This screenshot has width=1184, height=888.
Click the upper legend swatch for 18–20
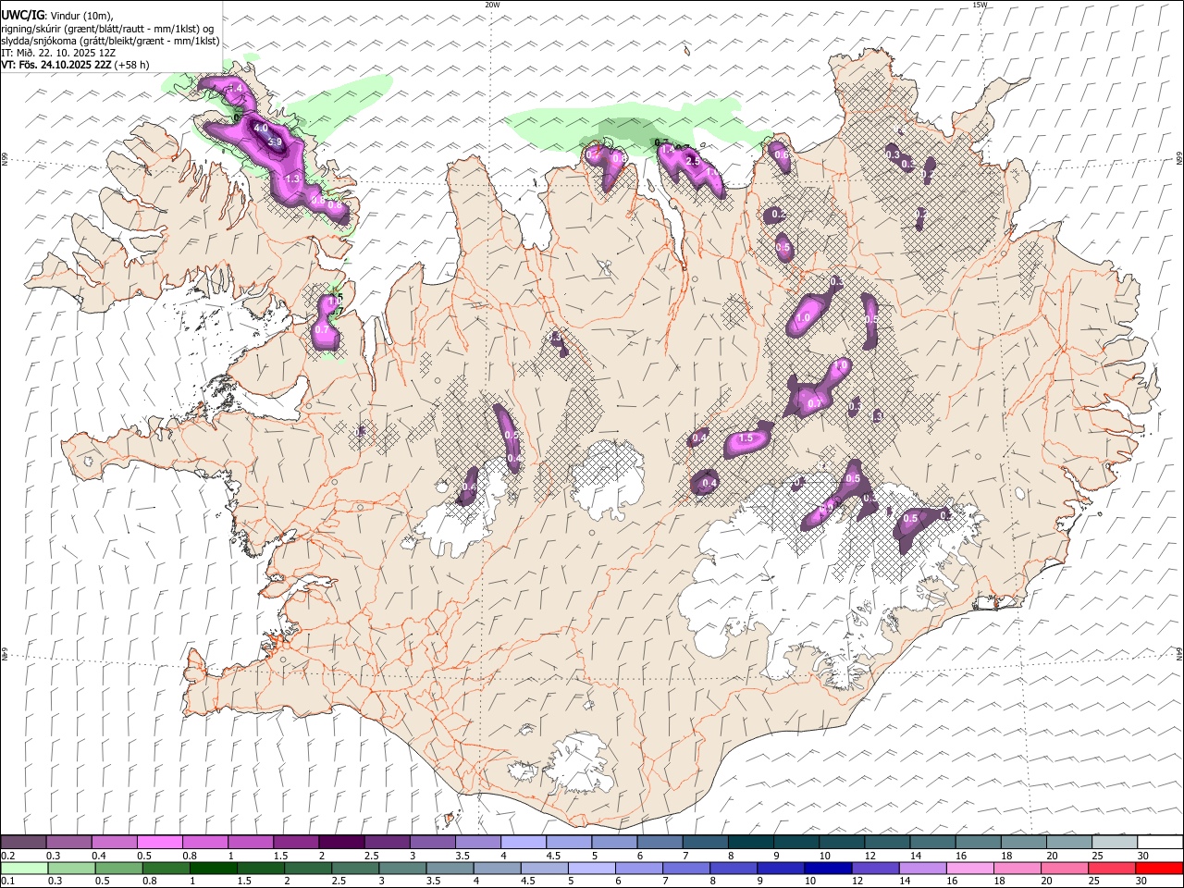[1024, 843]
